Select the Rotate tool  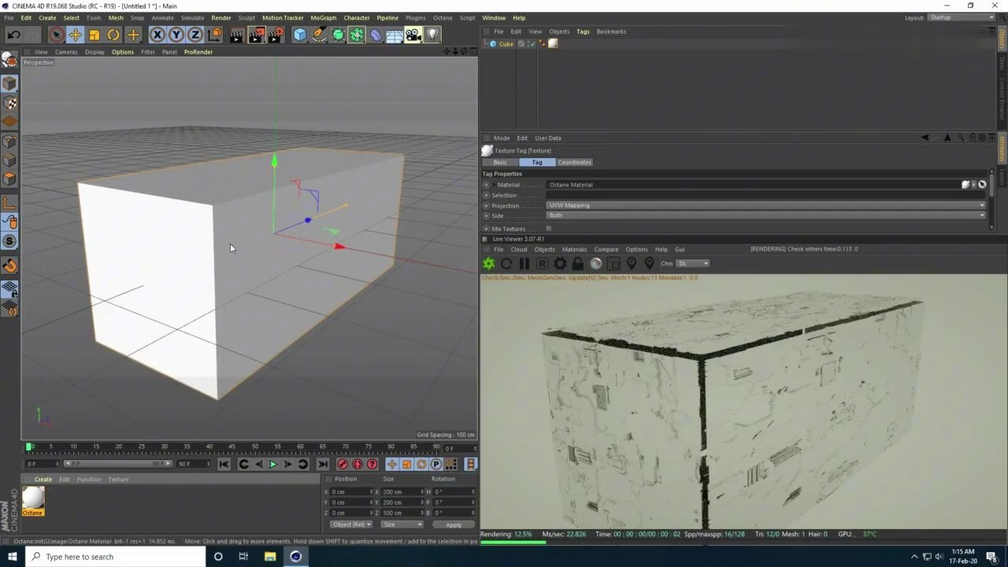[x=113, y=34]
